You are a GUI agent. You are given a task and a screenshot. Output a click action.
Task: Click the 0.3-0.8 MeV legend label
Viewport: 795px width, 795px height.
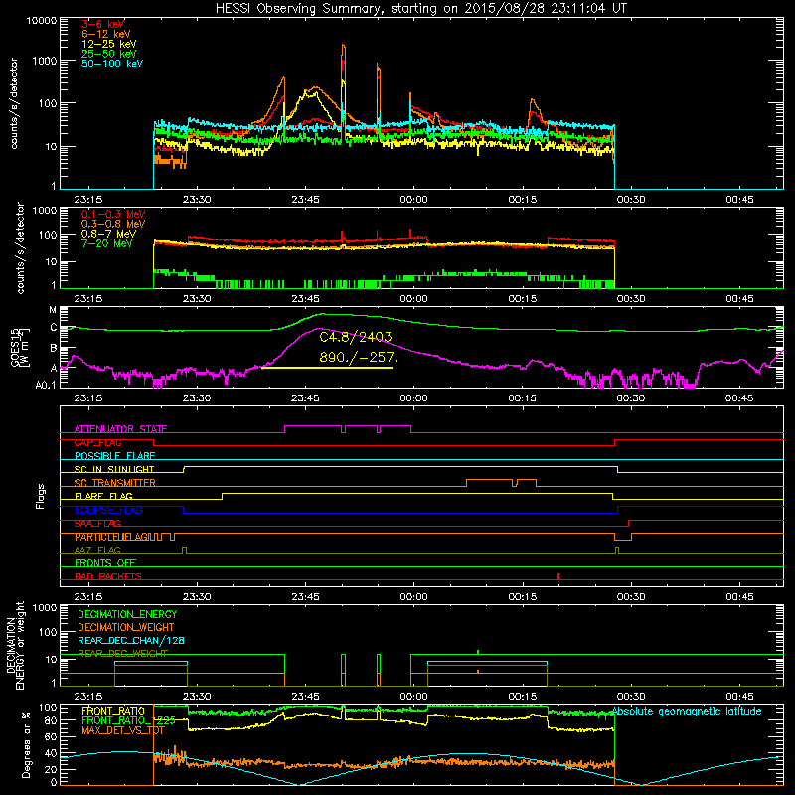click(x=113, y=224)
